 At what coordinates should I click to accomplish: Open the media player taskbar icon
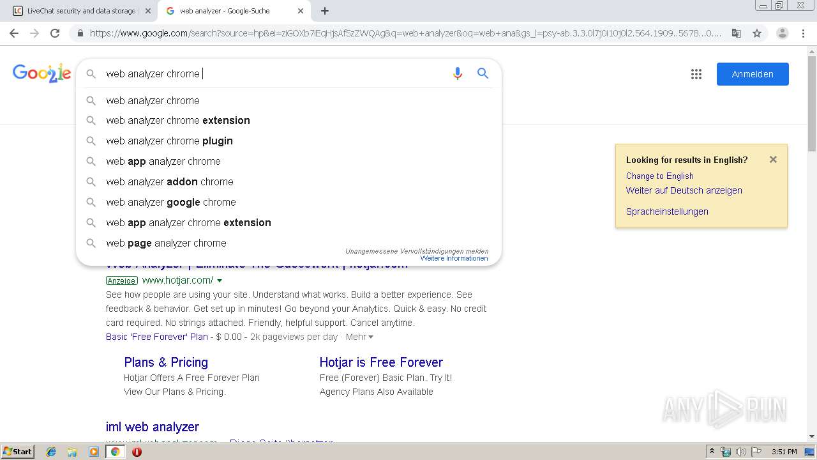click(x=94, y=452)
